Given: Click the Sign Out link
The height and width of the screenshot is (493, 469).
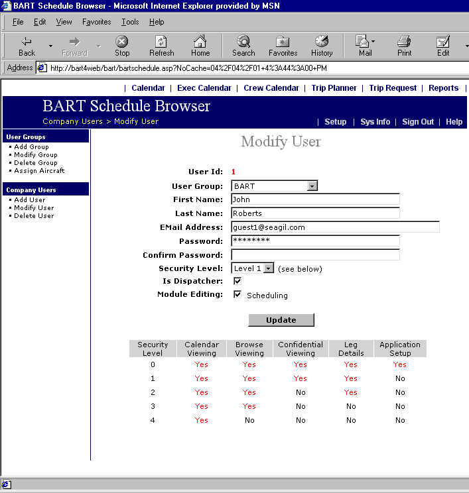Looking at the screenshot, I should pyautogui.click(x=418, y=122).
